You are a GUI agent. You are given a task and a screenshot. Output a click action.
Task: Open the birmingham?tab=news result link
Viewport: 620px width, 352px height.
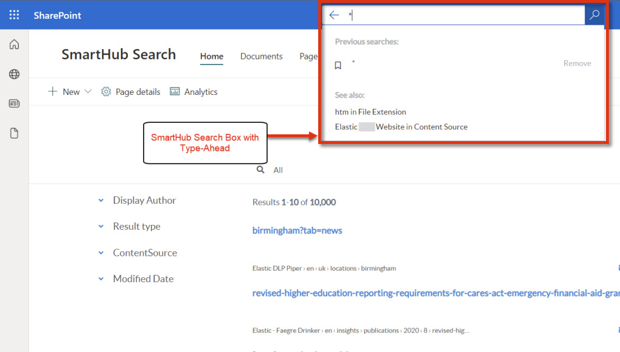(x=297, y=230)
